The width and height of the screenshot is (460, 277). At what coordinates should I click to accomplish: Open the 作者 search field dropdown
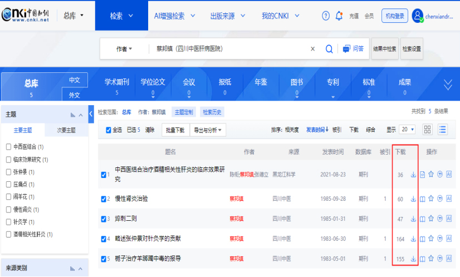click(x=124, y=49)
